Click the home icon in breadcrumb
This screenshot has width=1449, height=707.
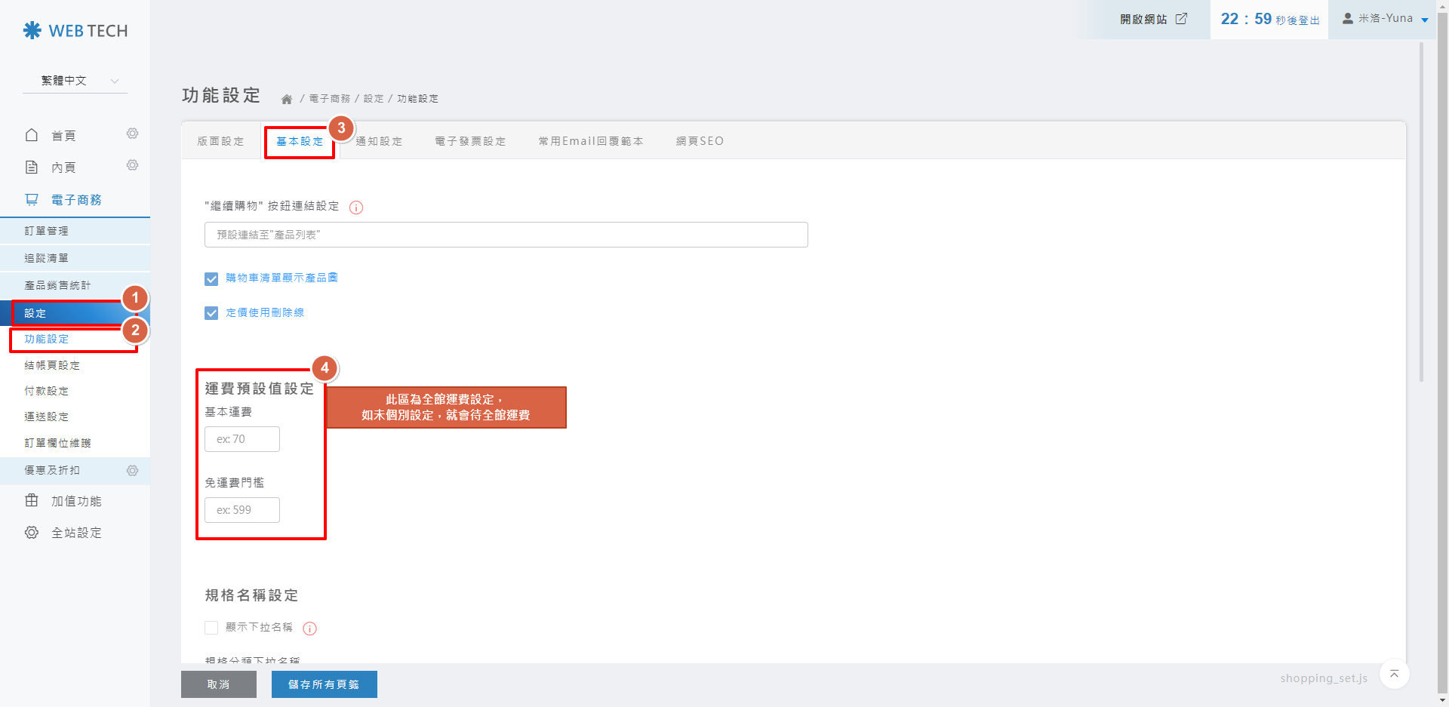287,99
